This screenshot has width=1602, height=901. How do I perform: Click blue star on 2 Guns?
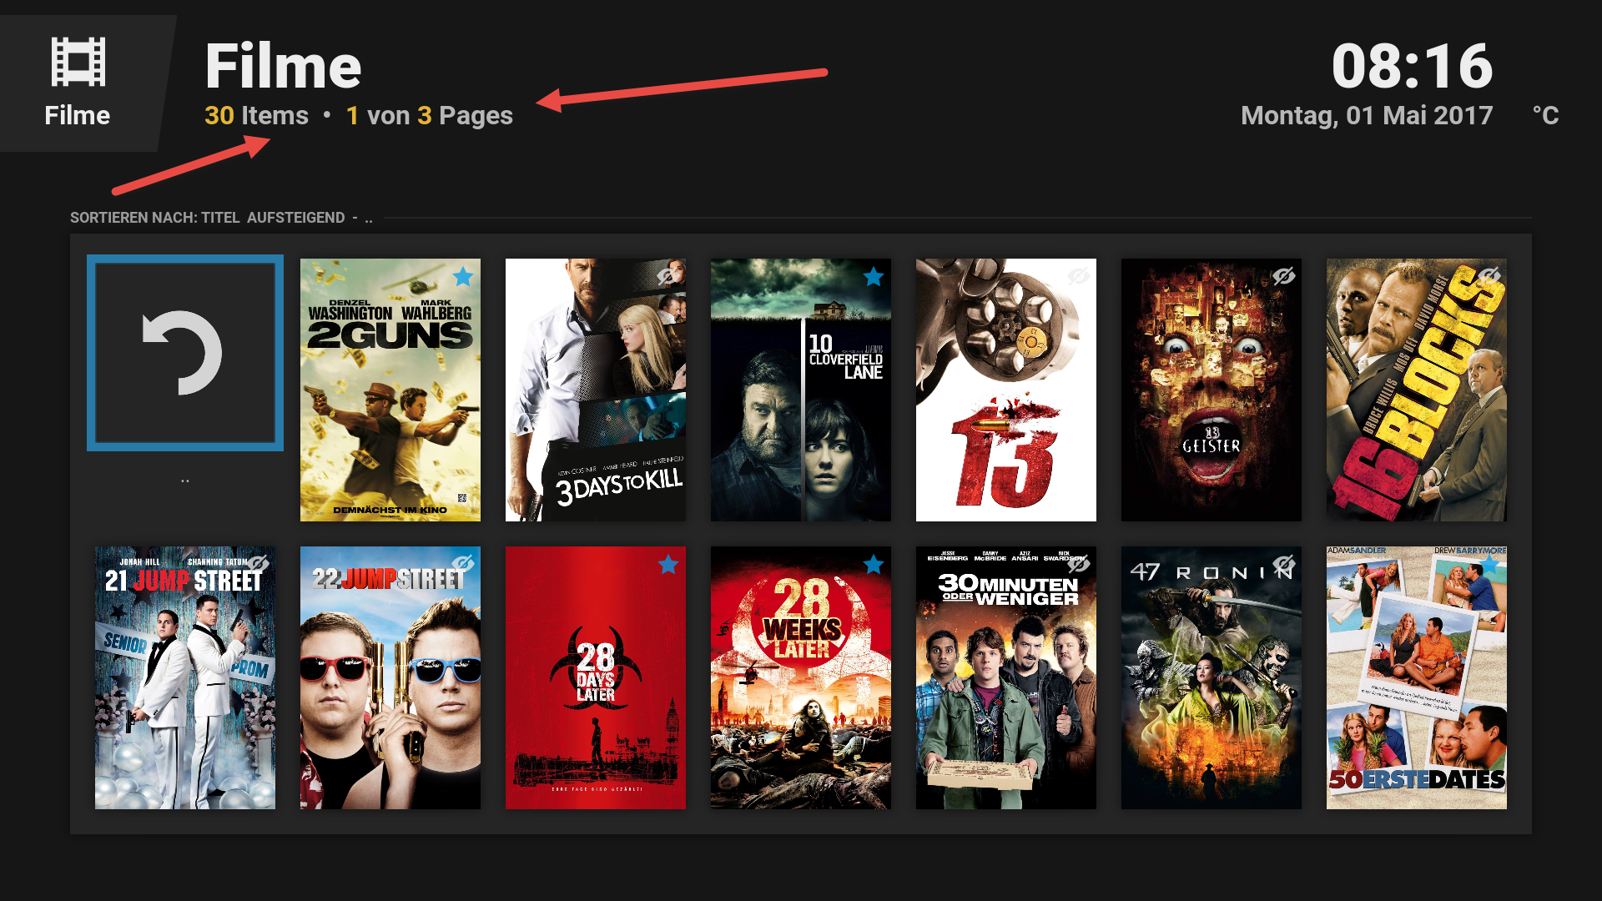point(463,276)
